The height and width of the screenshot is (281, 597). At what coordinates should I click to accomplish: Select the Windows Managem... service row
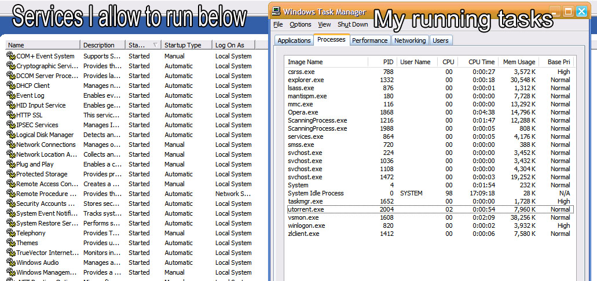pyautogui.click(x=130, y=272)
